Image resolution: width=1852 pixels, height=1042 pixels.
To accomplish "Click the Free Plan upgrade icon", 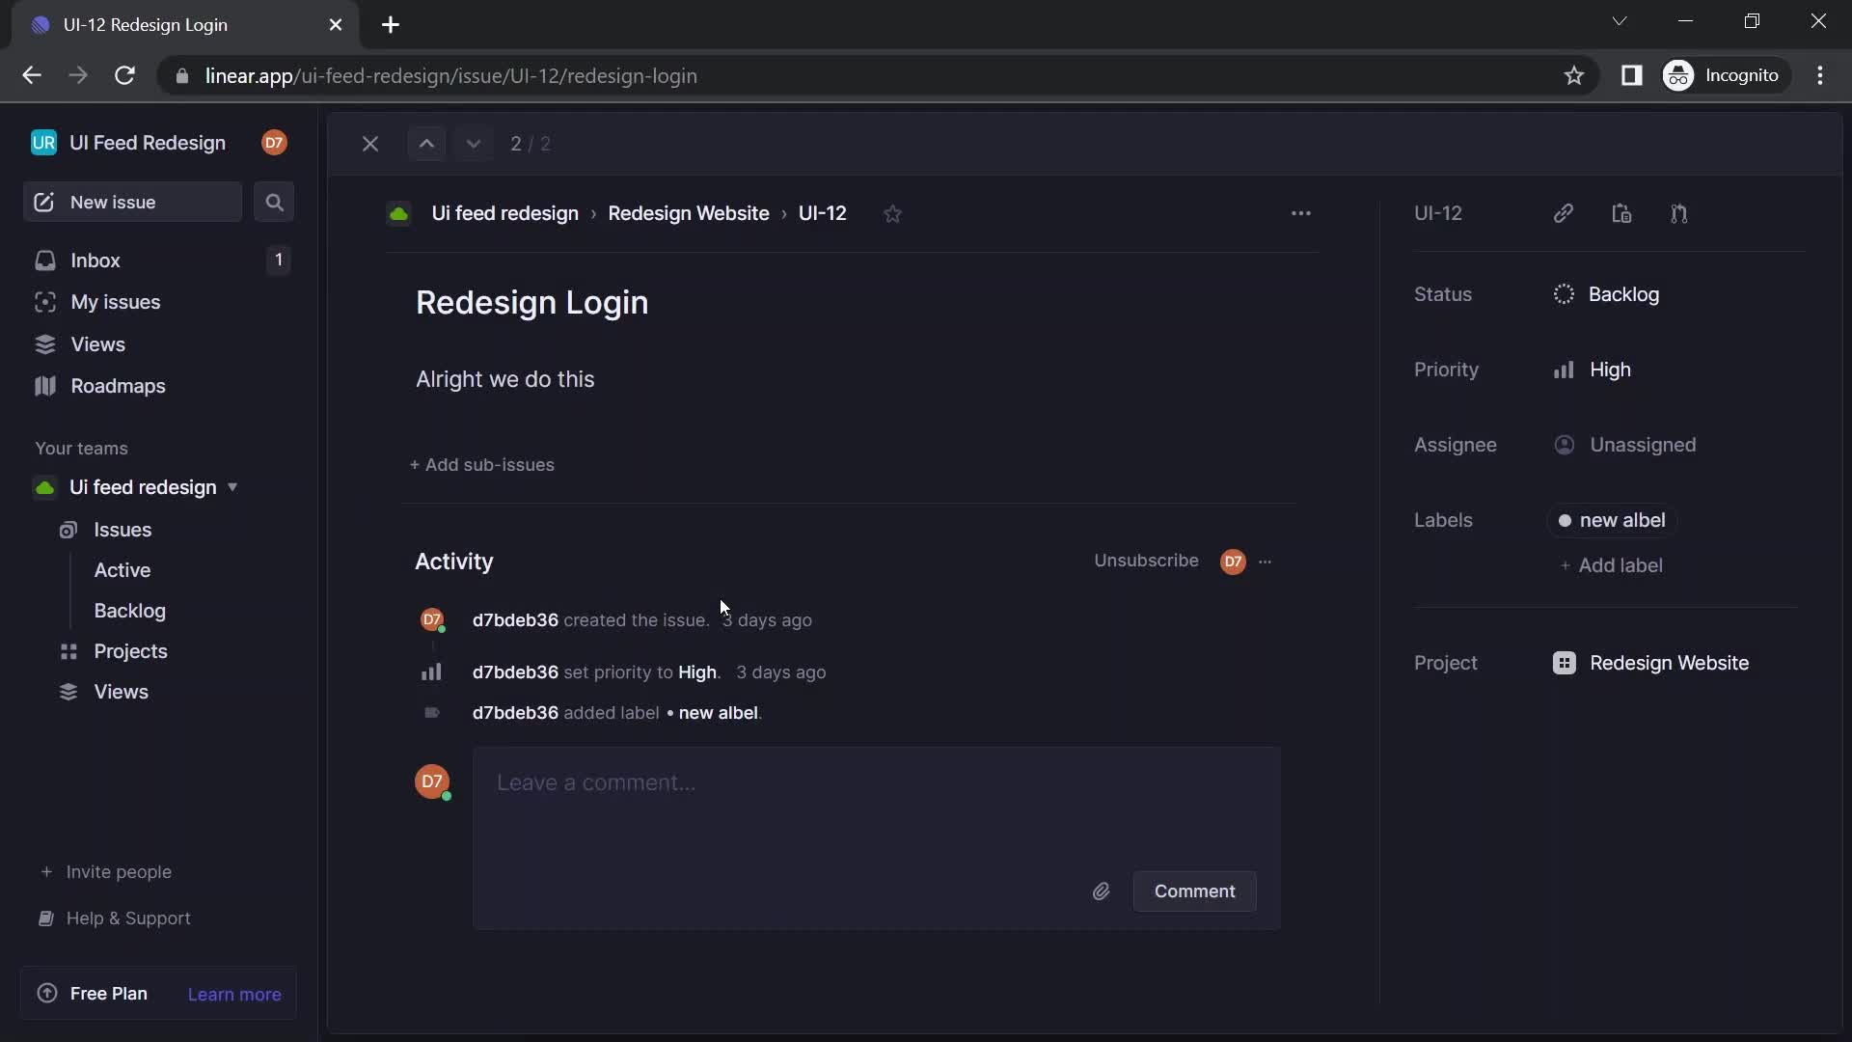I will (46, 994).
